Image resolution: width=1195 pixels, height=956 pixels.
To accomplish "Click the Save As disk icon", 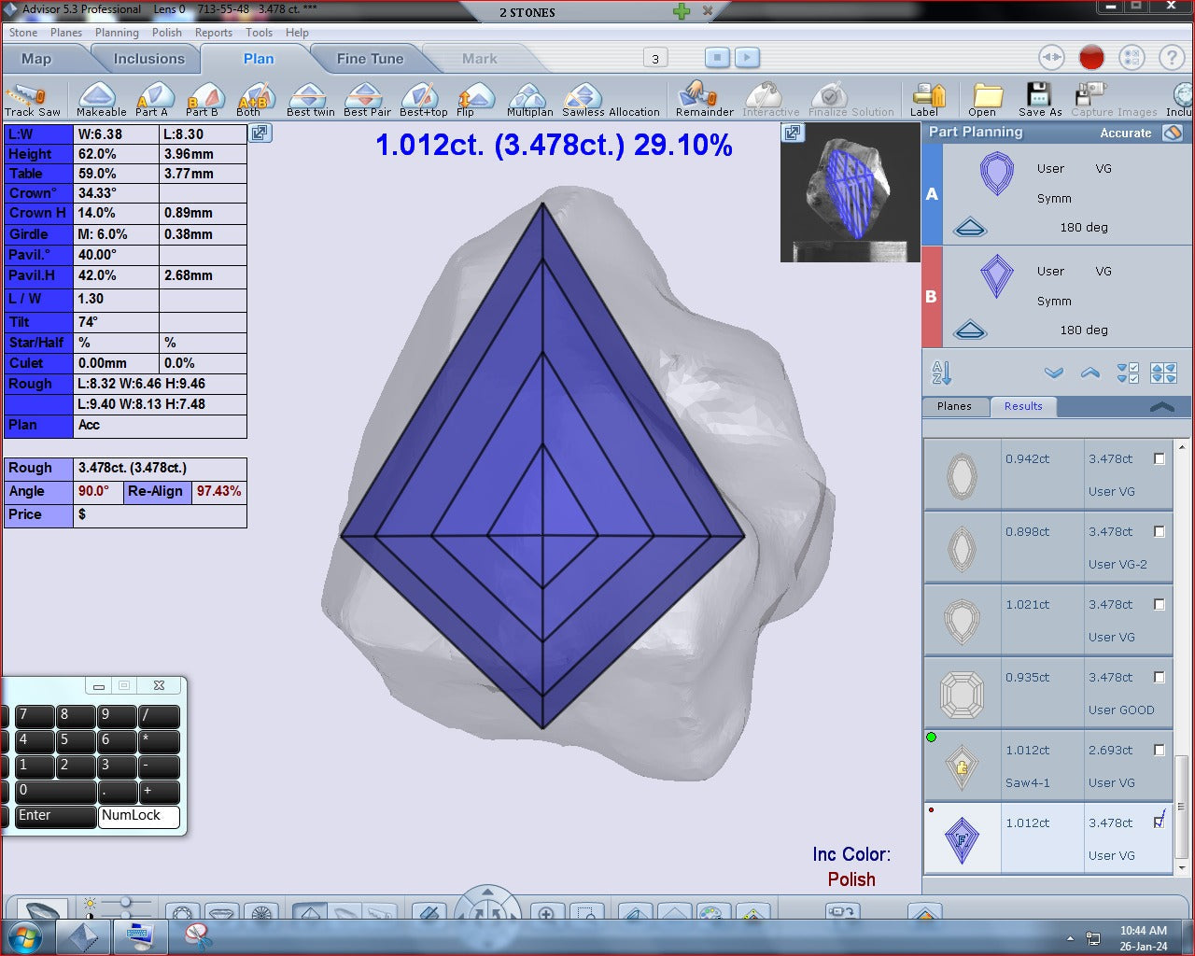I will [1038, 96].
